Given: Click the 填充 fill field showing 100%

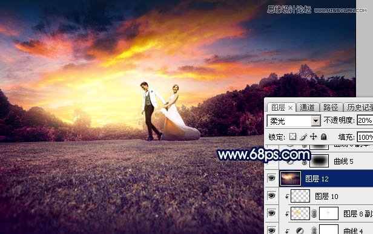Looking at the screenshot, I should tap(365, 137).
